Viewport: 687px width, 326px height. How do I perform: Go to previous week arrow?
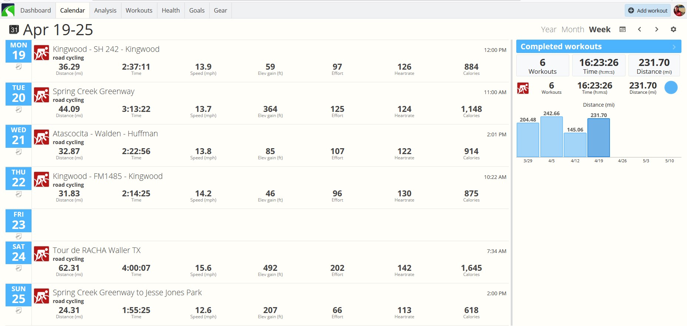coord(640,29)
